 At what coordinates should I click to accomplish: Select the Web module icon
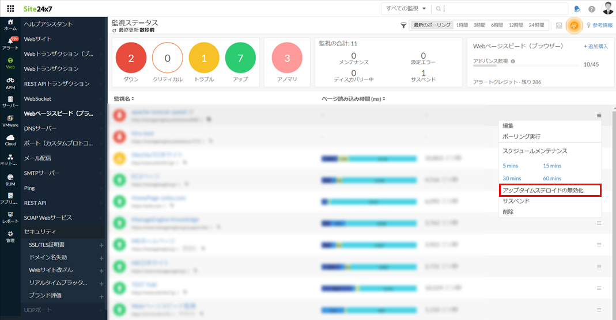(10, 63)
